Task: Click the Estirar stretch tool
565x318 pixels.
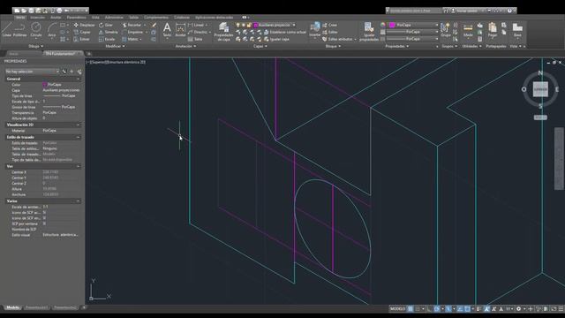Action: (x=82, y=39)
